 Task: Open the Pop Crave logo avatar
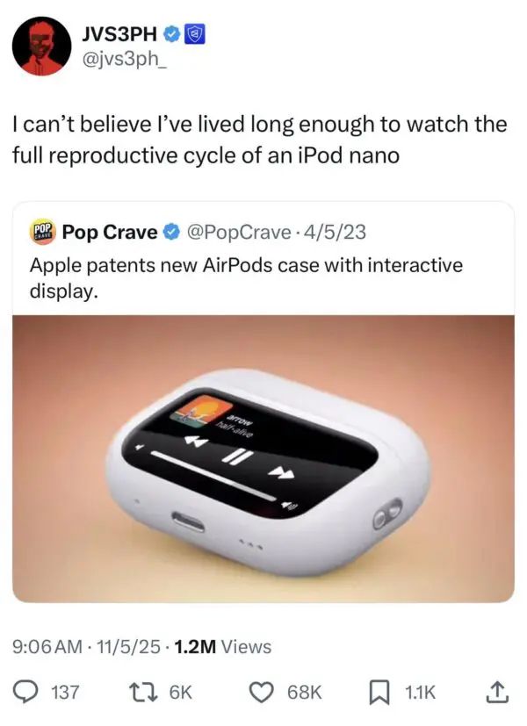point(43,232)
